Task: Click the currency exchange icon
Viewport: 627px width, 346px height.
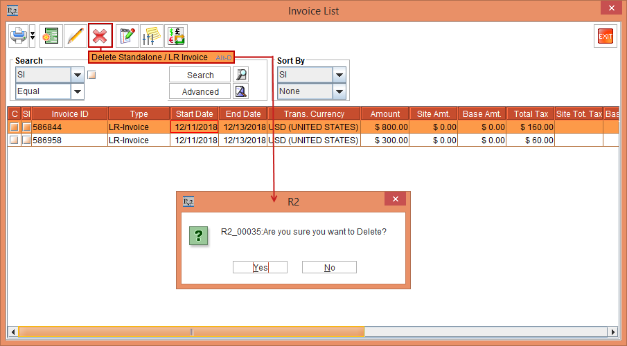Action: pos(176,35)
